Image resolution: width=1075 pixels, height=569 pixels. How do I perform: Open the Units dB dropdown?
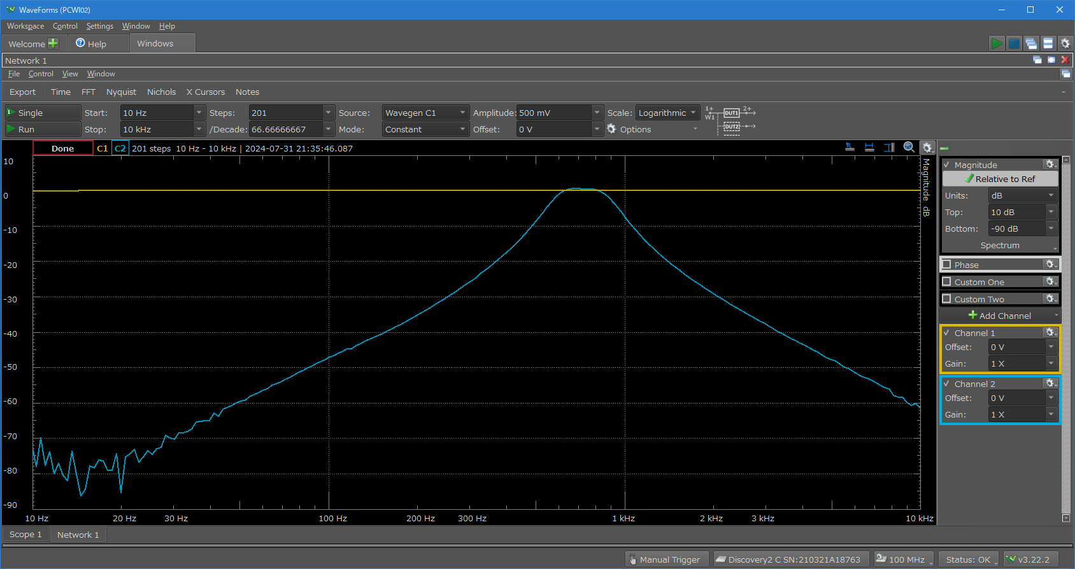coord(1023,195)
